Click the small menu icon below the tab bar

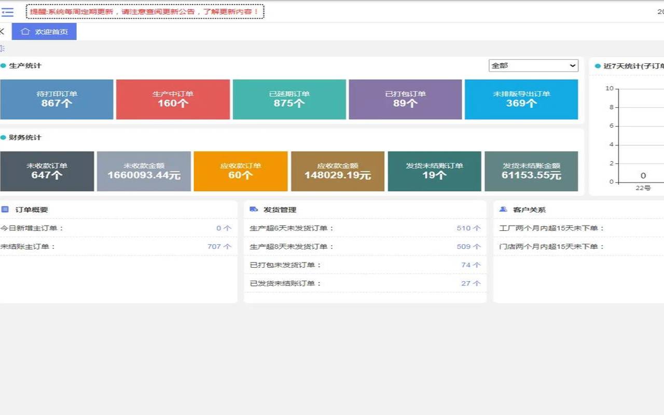2,48
